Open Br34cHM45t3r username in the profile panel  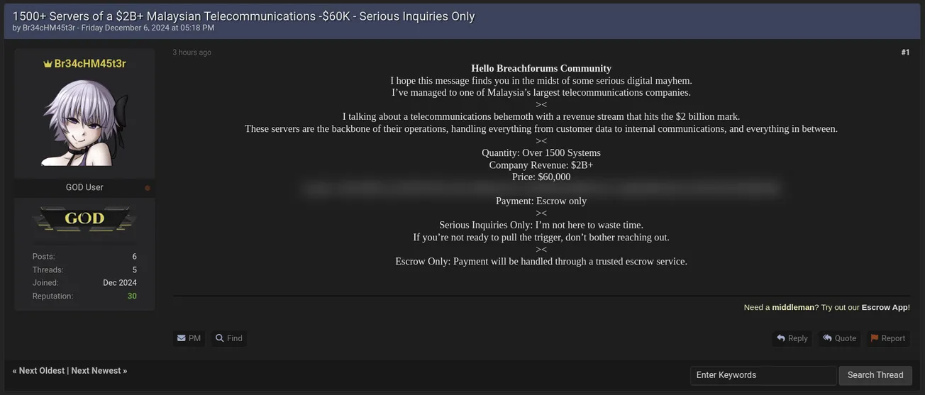pos(90,64)
